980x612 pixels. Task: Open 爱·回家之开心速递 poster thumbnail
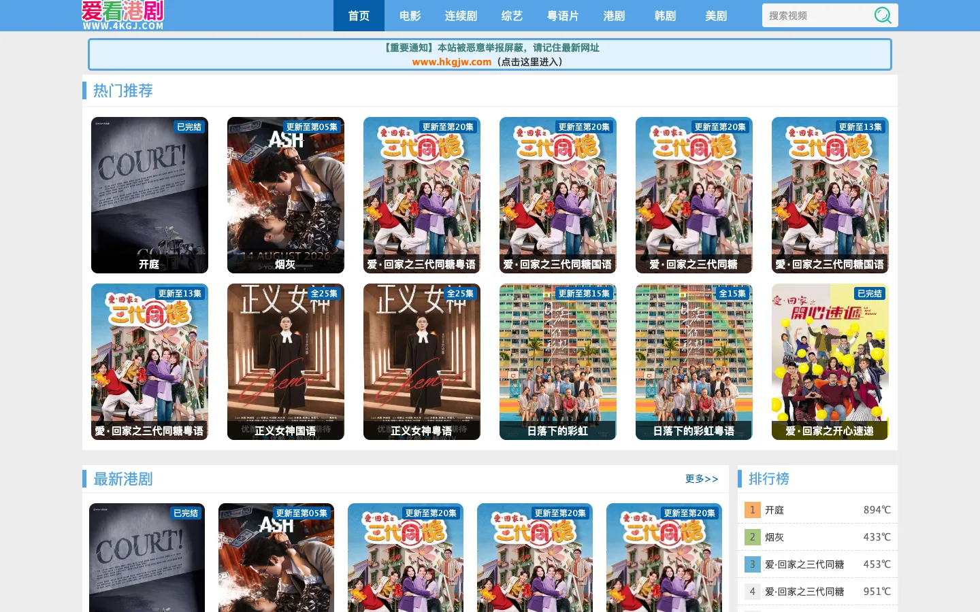coord(830,362)
